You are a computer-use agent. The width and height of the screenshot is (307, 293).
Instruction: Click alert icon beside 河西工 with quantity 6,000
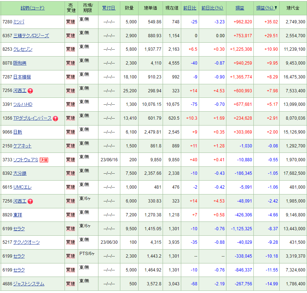tap(30, 201)
